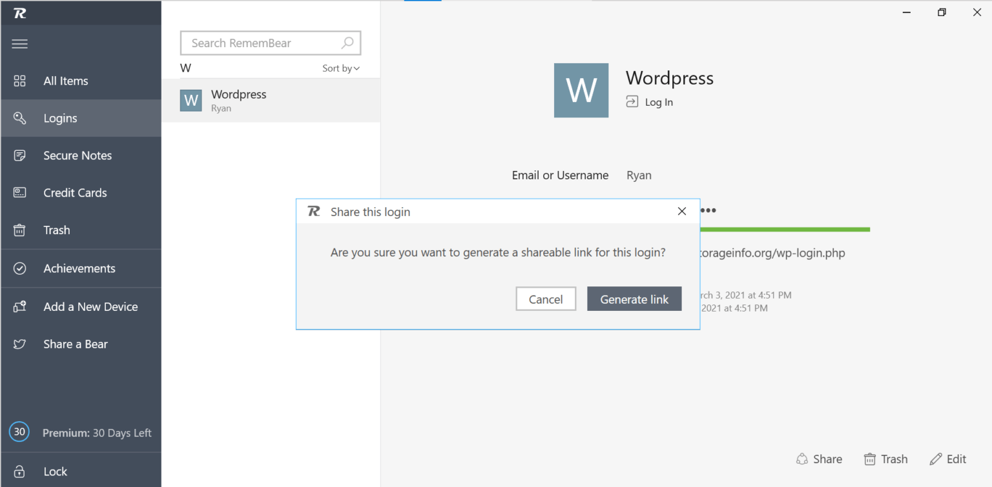Click the RememBear logo in dialog title
992x487 pixels.
click(314, 212)
